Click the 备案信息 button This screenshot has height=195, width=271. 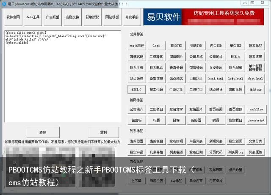[156, 79]
